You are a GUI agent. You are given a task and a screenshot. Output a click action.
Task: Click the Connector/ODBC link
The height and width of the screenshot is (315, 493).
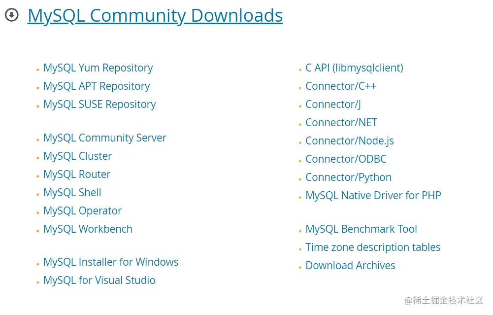click(346, 159)
